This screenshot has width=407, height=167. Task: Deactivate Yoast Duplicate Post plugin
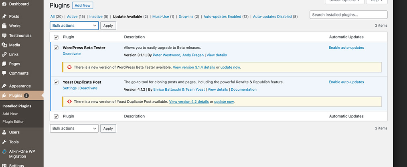(x=89, y=88)
